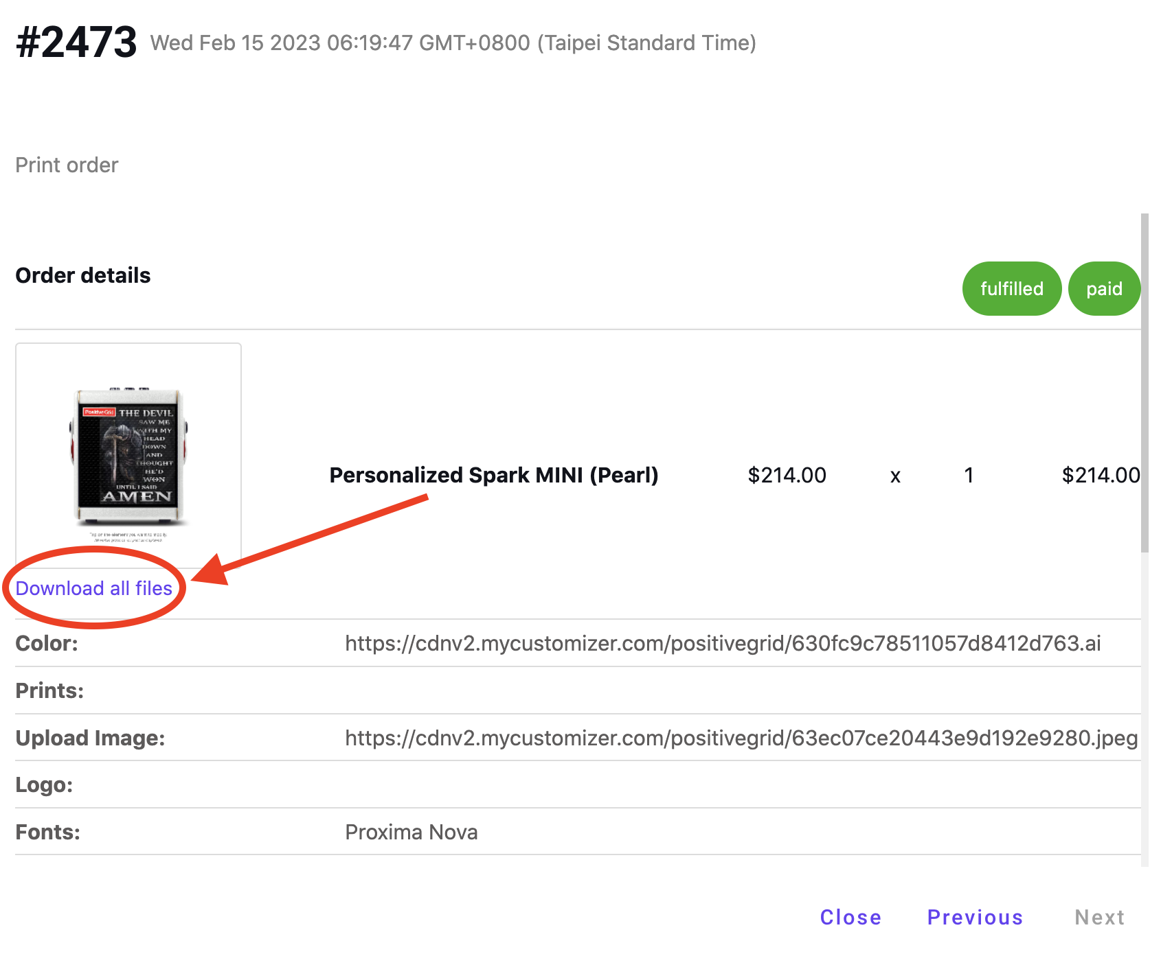This screenshot has width=1161, height=954.
Task: Click the order number #2473 heading
Action: (x=76, y=42)
